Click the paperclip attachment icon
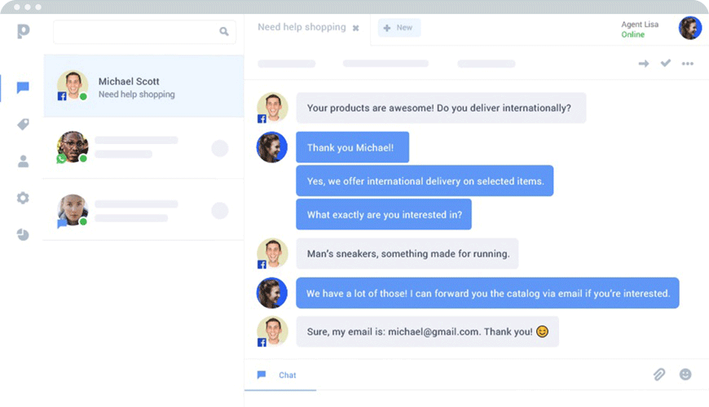The height and width of the screenshot is (407, 709). pyautogui.click(x=659, y=374)
